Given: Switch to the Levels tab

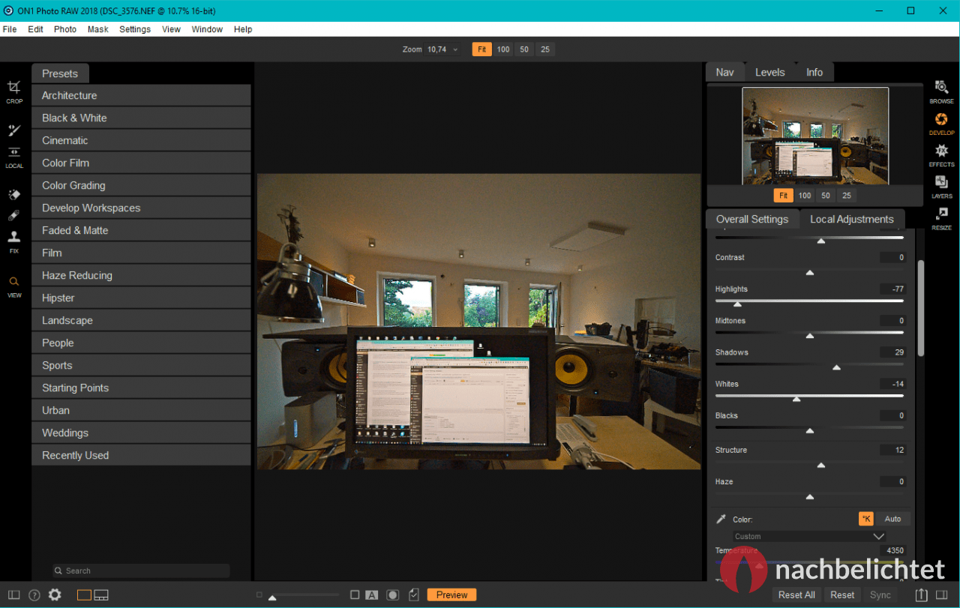Looking at the screenshot, I should 769,72.
